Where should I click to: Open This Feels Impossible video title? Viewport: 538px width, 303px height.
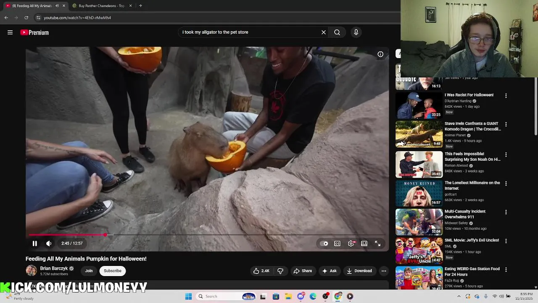click(x=472, y=157)
